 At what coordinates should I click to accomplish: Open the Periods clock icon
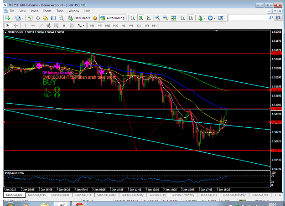pos(210,18)
